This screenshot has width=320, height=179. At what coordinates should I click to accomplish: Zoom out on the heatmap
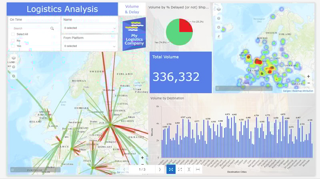pos(308,83)
